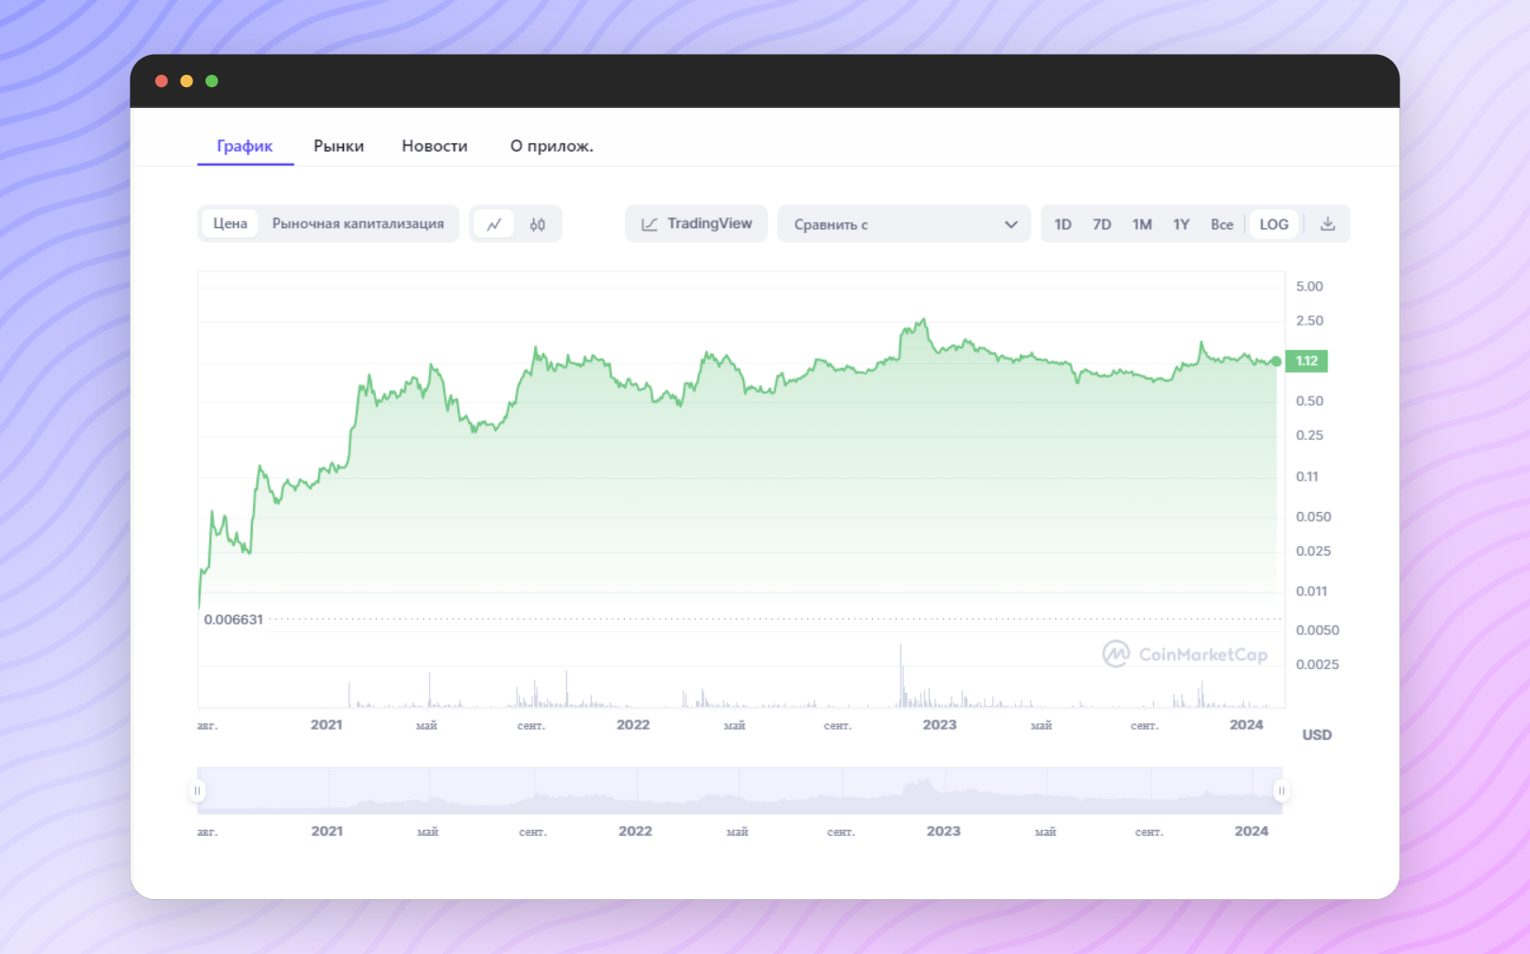Grab the right range slider handle
Screen dimensions: 1530x954
pos(1281,790)
